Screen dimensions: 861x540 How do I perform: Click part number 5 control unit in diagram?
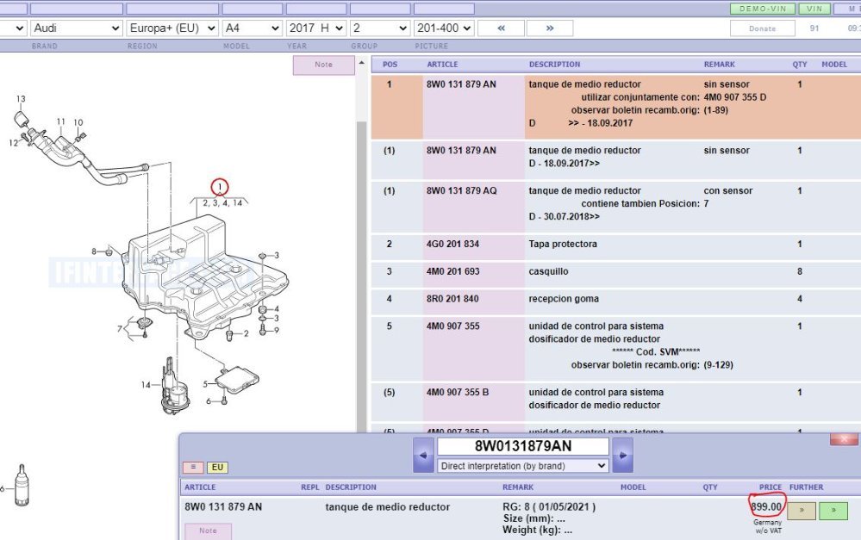[x=205, y=384]
